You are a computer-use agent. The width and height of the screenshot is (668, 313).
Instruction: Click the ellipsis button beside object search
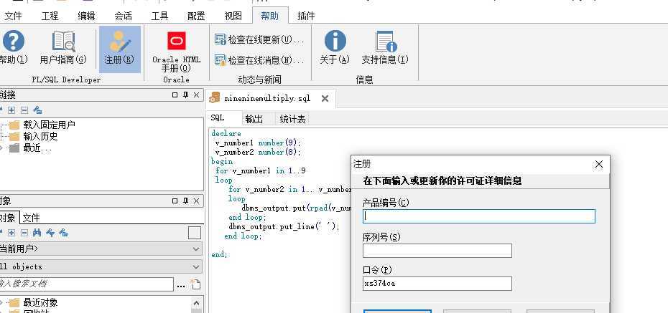click(181, 286)
